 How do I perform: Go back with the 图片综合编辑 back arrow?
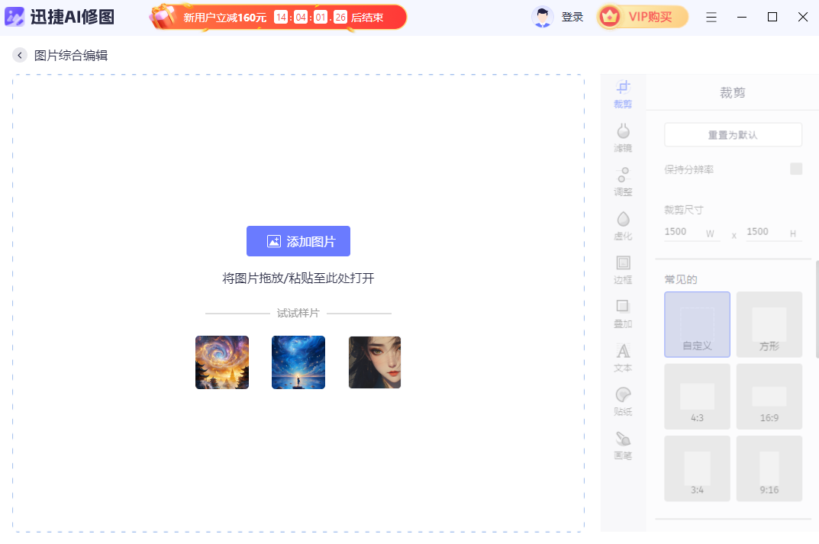point(19,54)
